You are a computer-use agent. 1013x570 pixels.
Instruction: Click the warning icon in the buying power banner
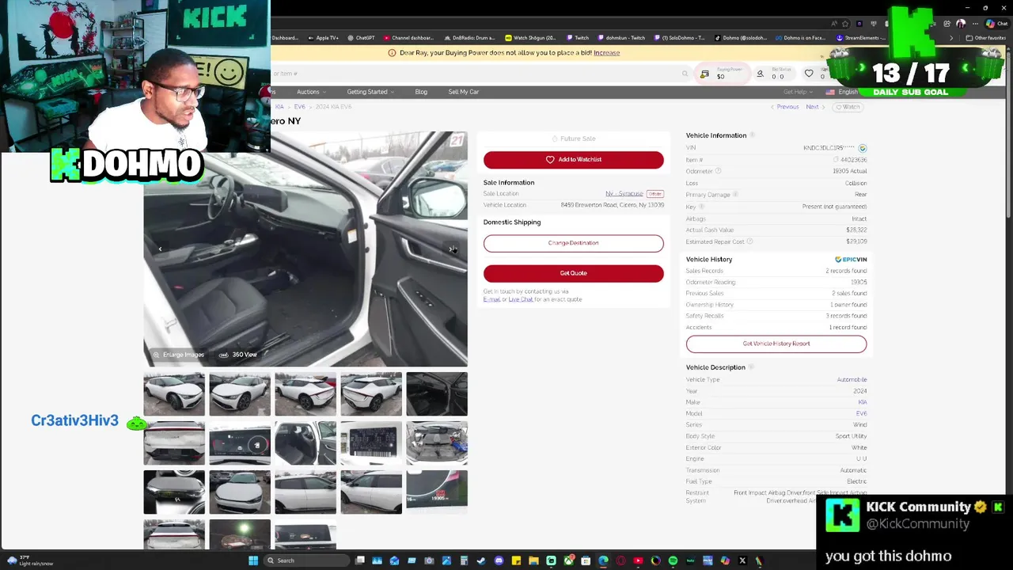tap(392, 53)
